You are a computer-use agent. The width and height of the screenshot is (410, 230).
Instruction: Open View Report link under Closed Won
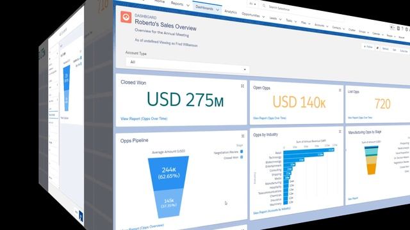143,119
